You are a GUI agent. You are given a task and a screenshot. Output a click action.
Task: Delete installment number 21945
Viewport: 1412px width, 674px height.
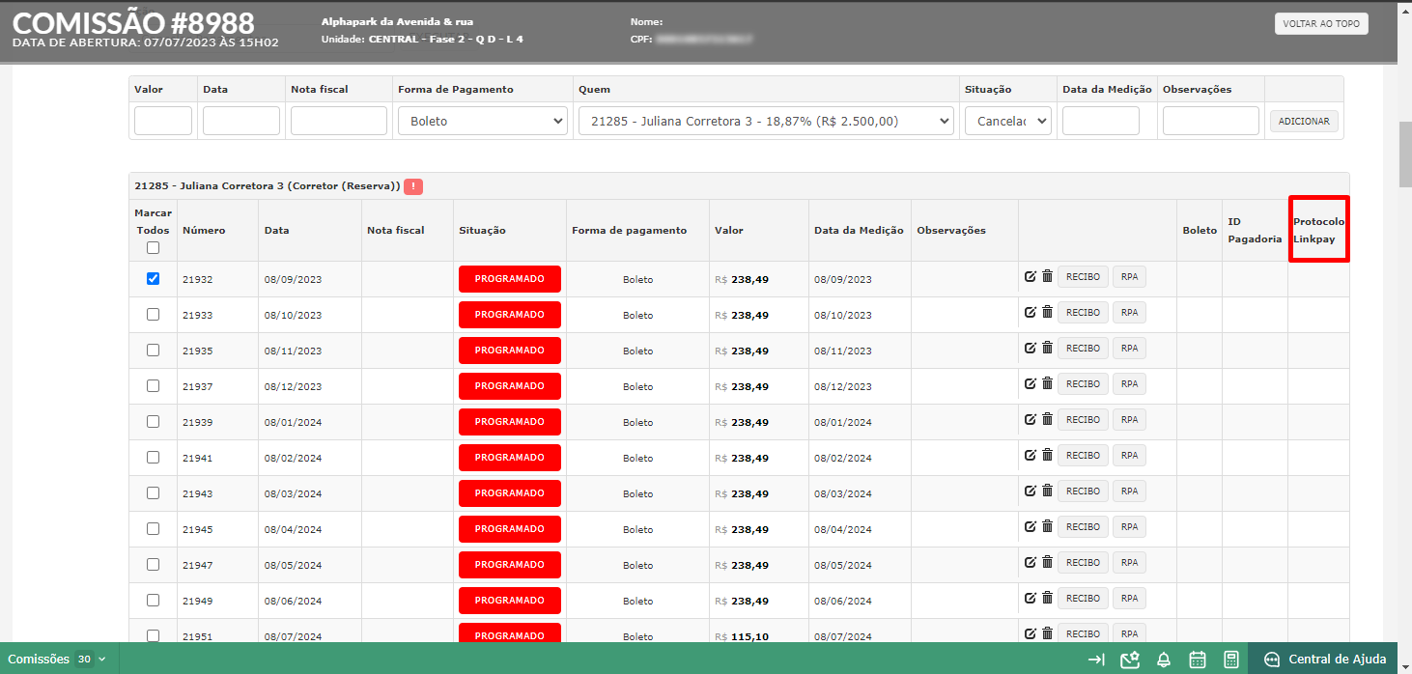coord(1047,527)
